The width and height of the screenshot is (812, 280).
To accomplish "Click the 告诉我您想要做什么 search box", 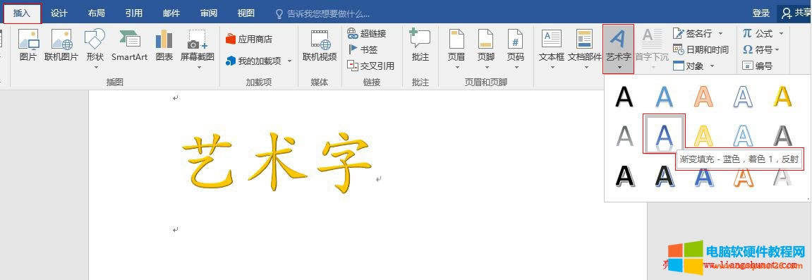I will point(323,13).
